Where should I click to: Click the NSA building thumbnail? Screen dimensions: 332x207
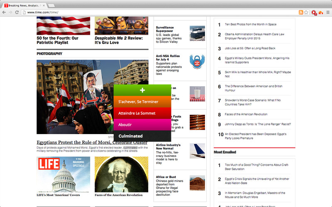coord(197,34)
